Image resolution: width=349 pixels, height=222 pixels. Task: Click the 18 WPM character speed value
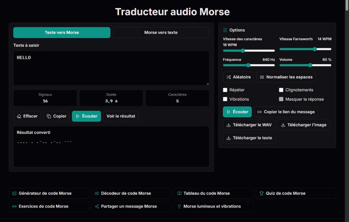230,45
